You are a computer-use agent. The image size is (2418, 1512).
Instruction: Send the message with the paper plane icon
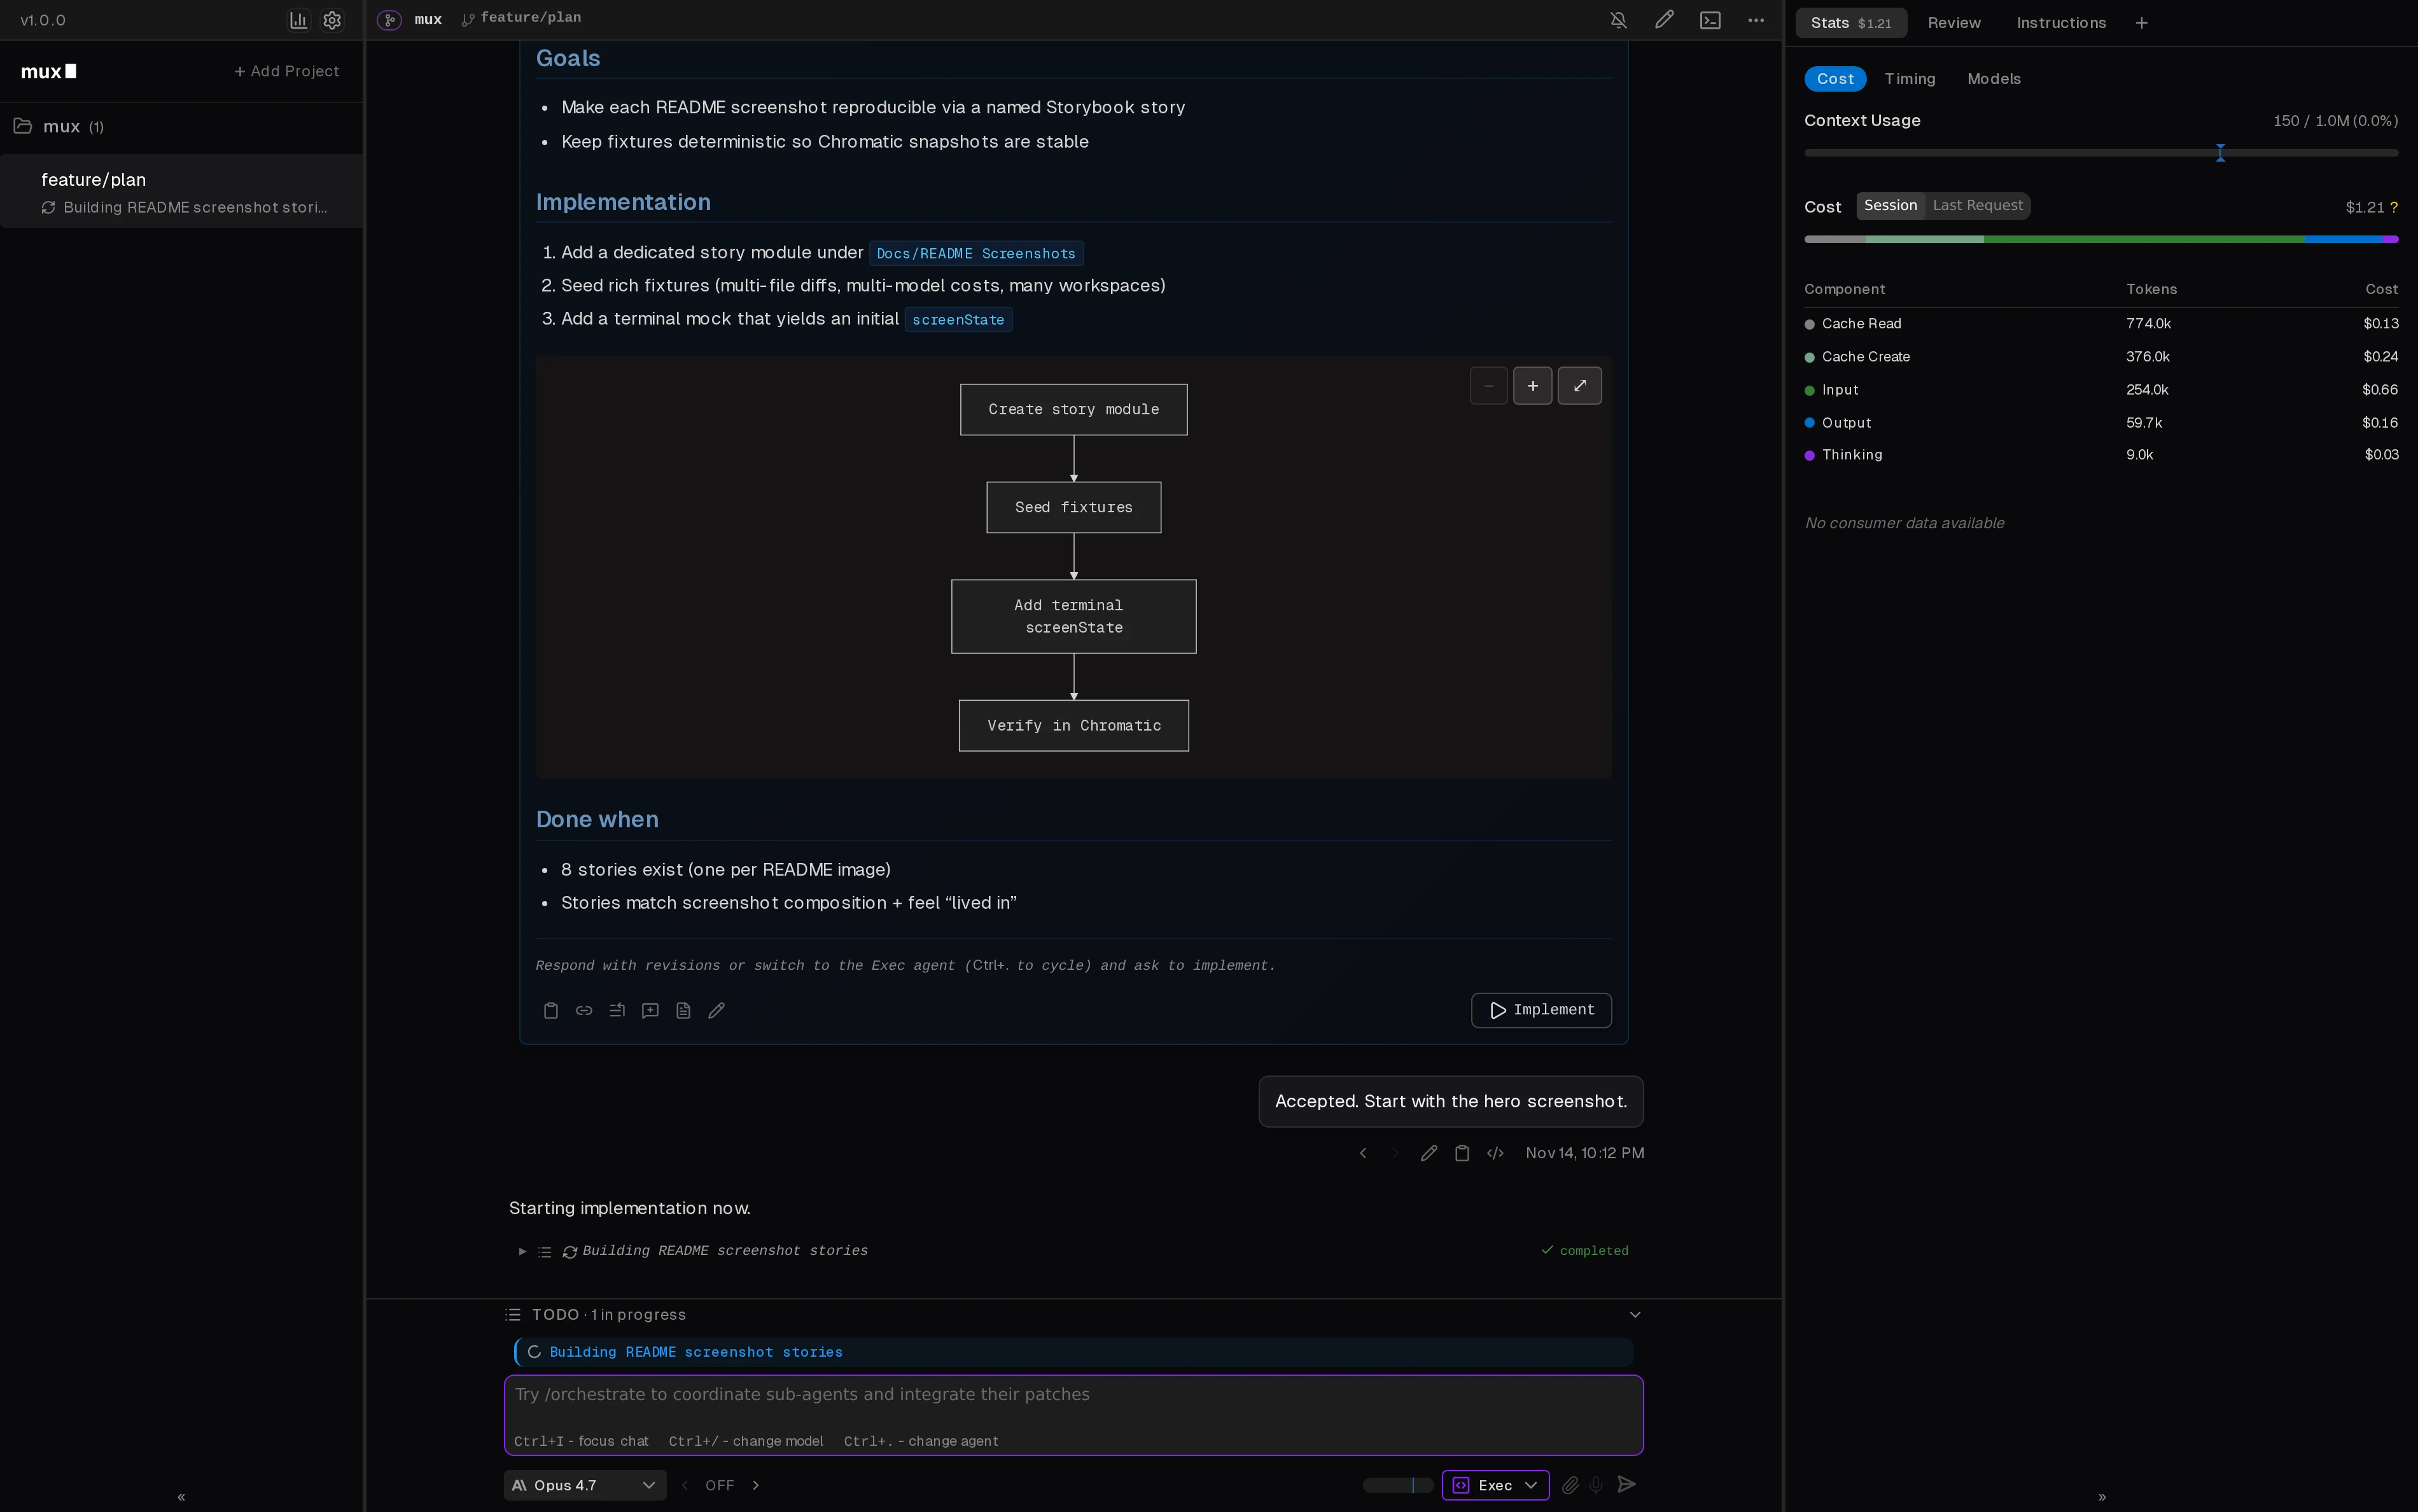click(x=1627, y=1484)
